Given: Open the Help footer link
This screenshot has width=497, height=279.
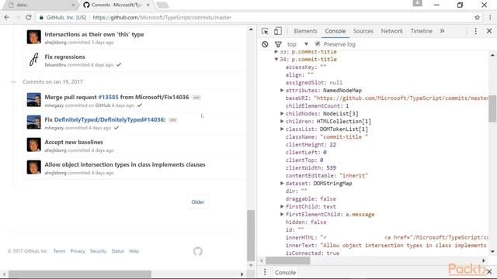Looking at the screenshot, I should pos(134,251).
